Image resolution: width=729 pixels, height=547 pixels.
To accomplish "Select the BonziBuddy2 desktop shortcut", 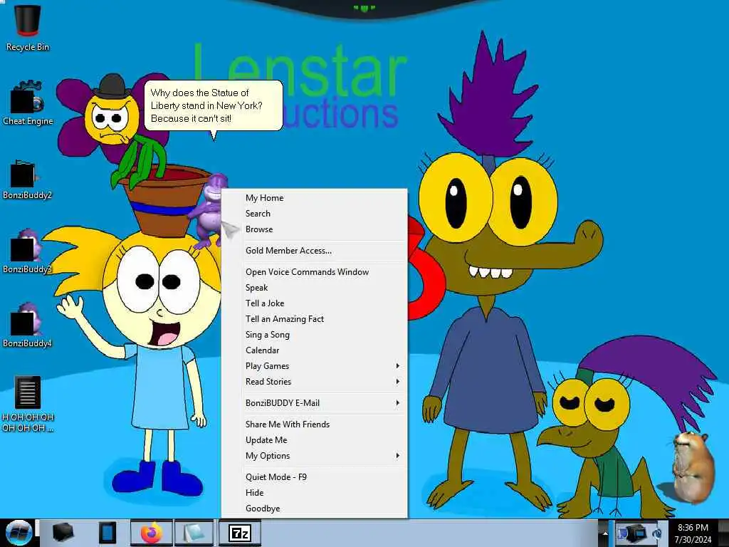I will point(27,179).
